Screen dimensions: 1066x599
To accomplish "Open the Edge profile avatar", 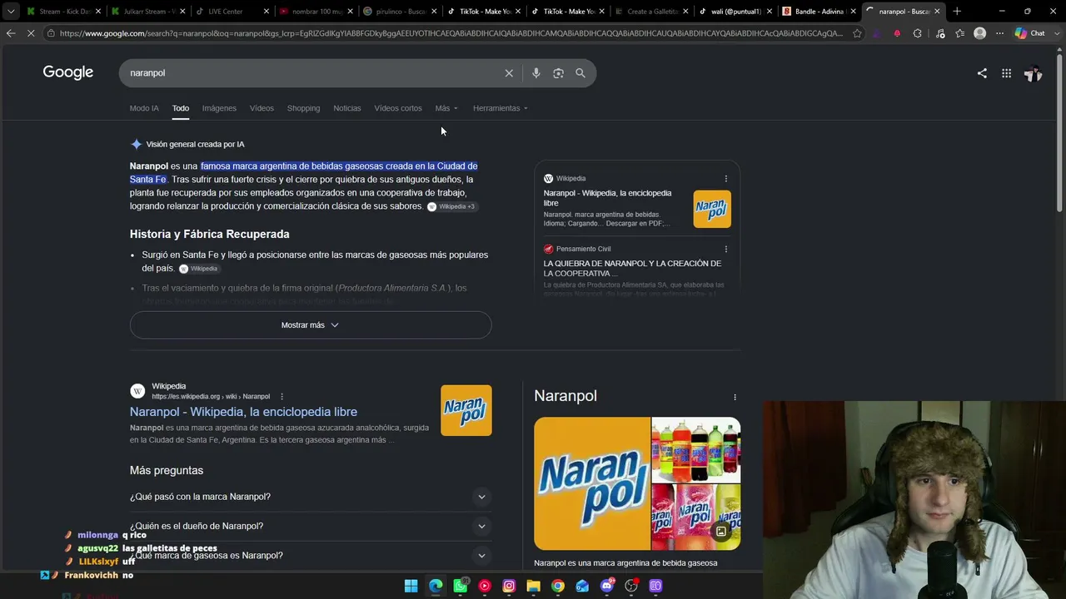I will click(980, 33).
